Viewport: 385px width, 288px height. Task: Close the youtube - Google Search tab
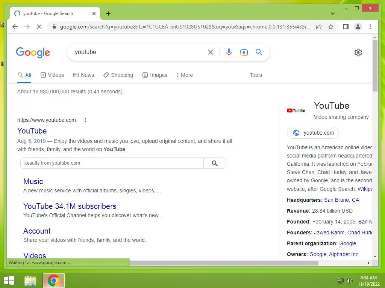click(x=94, y=13)
